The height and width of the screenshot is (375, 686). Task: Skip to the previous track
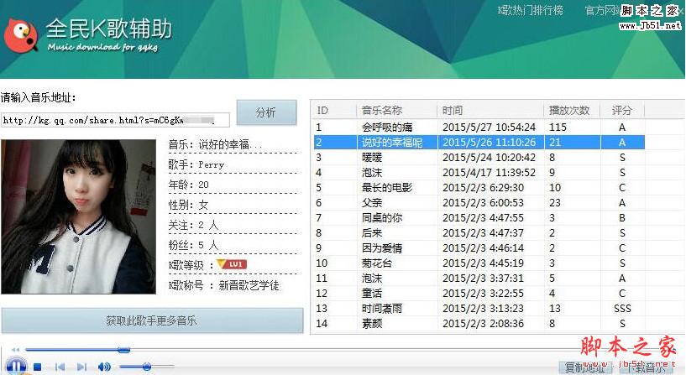60,367
